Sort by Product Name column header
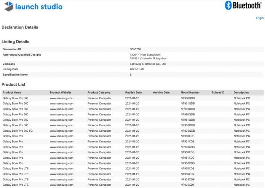The width and height of the screenshot is (265, 188). [x=12, y=92]
